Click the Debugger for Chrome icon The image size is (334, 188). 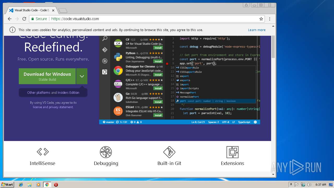(x=118, y=70)
